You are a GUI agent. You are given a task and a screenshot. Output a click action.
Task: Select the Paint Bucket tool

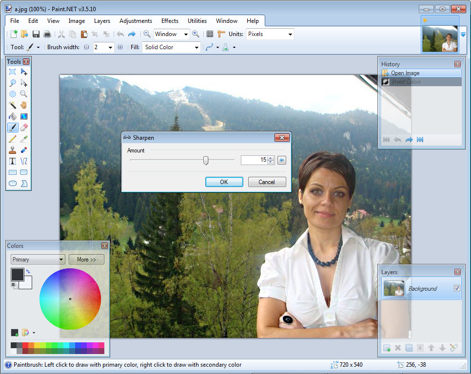12,116
